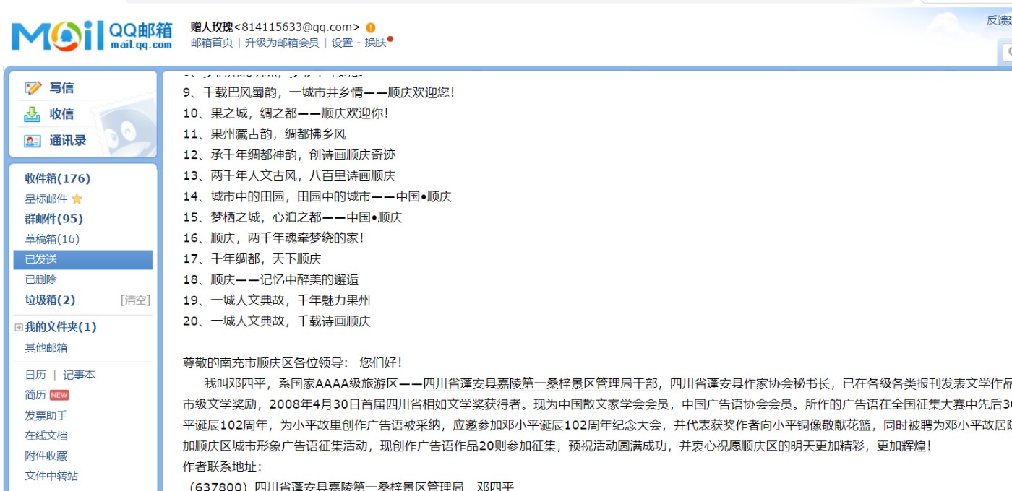Open the 群邮件(95) group mail folder
The width and height of the screenshot is (1012, 491).
click(54, 219)
